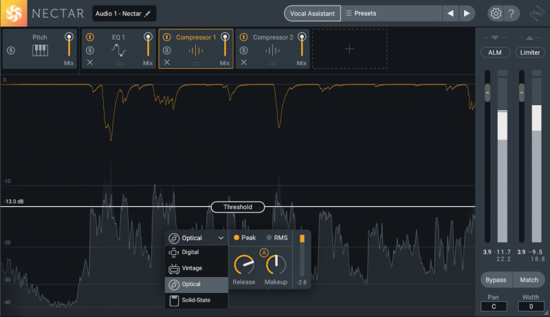Screen dimensions: 550x317
Task: Go to the next preset
Action: pyautogui.click(x=467, y=13)
